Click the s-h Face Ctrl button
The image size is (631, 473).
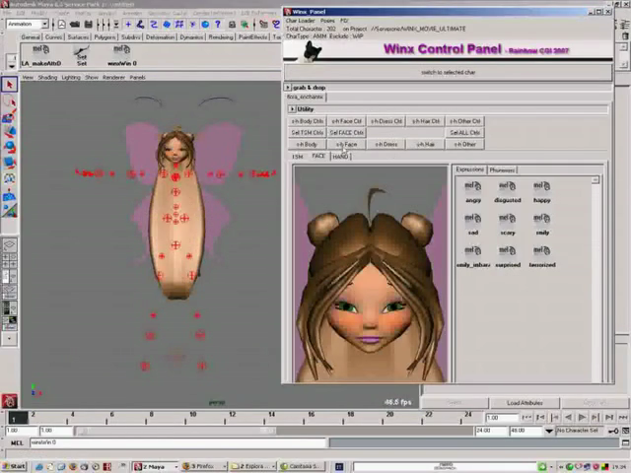(346, 121)
